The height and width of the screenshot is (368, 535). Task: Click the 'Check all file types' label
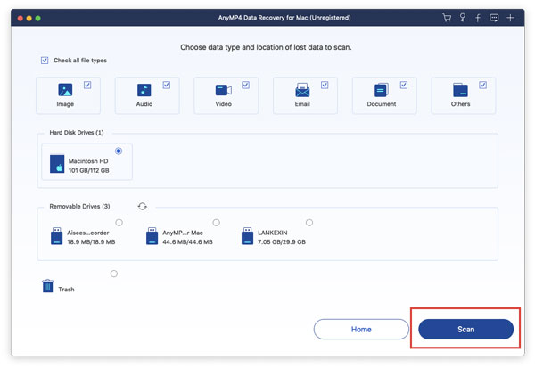tap(80, 61)
